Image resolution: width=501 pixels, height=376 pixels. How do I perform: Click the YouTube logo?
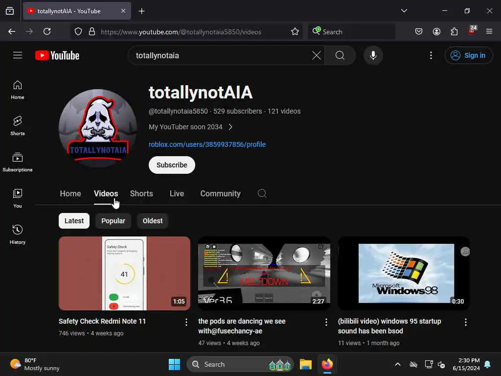pyautogui.click(x=57, y=56)
